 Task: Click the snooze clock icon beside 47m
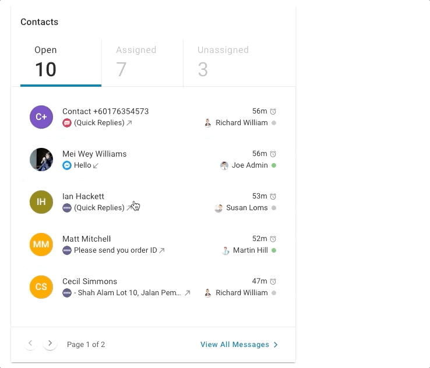pyautogui.click(x=273, y=281)
